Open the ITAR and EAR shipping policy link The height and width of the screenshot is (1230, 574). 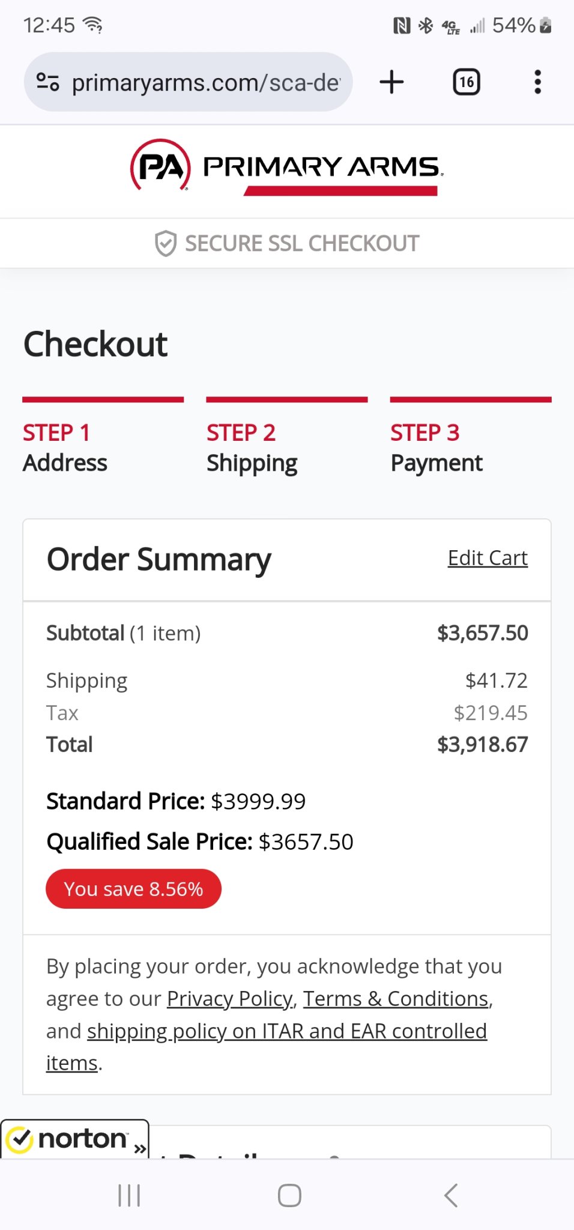(287, 1031)
